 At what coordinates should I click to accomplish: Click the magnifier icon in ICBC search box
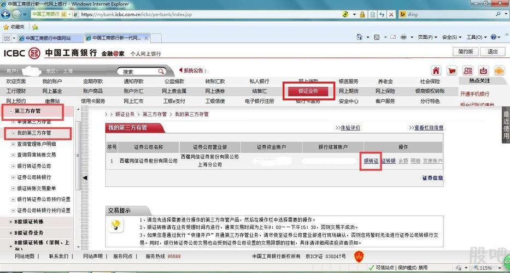pyautogui.click(x=161, y=71)
